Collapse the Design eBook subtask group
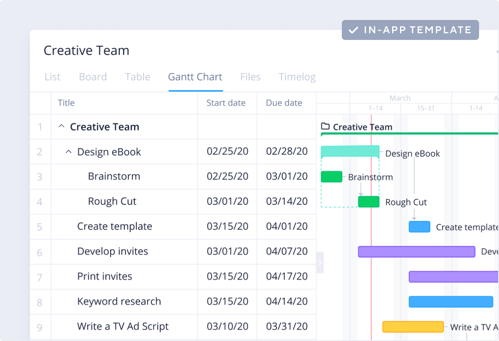The height and width of the screenshot is (341, 499). click(x=69, y=152)
